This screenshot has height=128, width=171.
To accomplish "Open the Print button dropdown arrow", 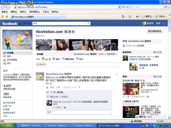I will pyautogui.click(x=141, y=17).
